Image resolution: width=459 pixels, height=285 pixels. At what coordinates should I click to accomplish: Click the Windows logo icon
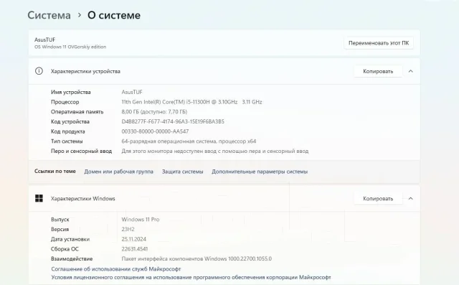coord(39,198)
